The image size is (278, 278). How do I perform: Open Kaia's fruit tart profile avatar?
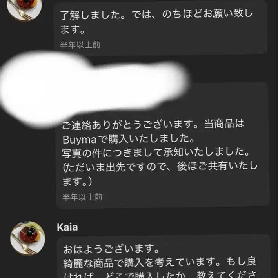point(27,238)
